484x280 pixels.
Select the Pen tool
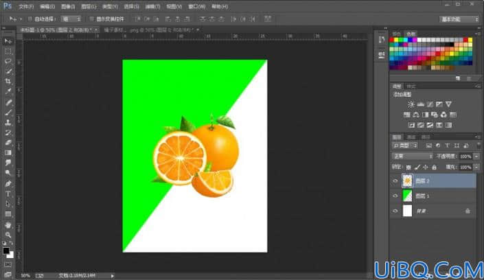[8, 184]
